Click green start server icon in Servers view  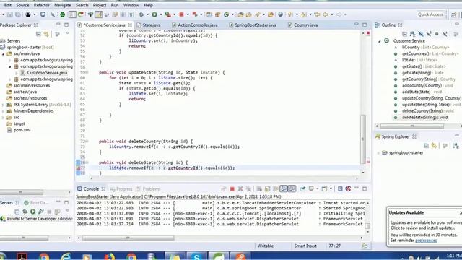pyautogui.click(x=32, y=212)
